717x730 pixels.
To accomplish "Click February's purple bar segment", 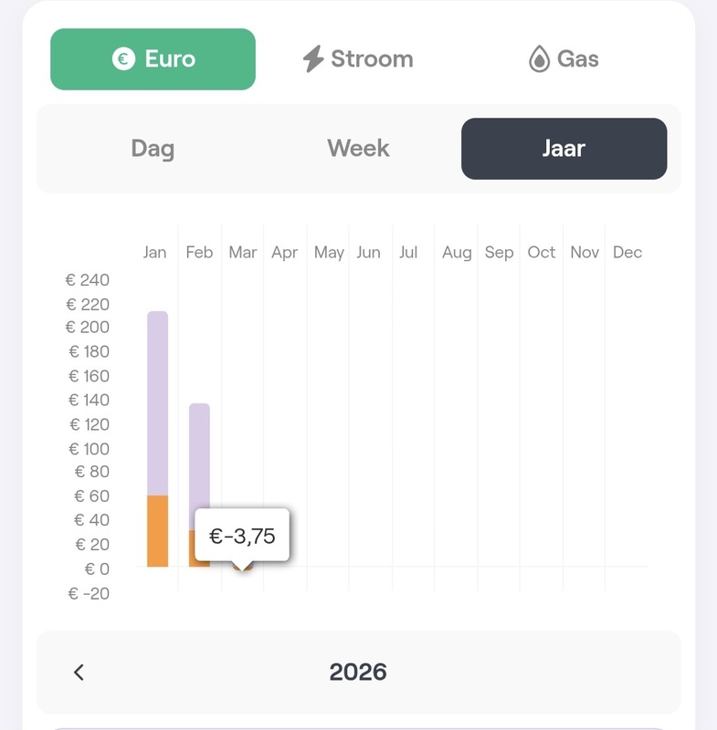I will pyautogui.click(x=200, y=456).
